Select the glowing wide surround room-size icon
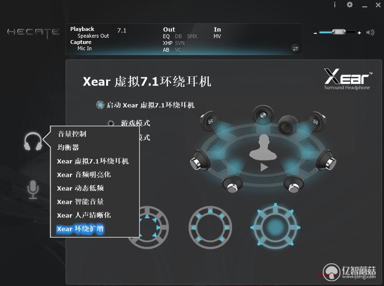384x286 pixels. [x=275, y=228]
